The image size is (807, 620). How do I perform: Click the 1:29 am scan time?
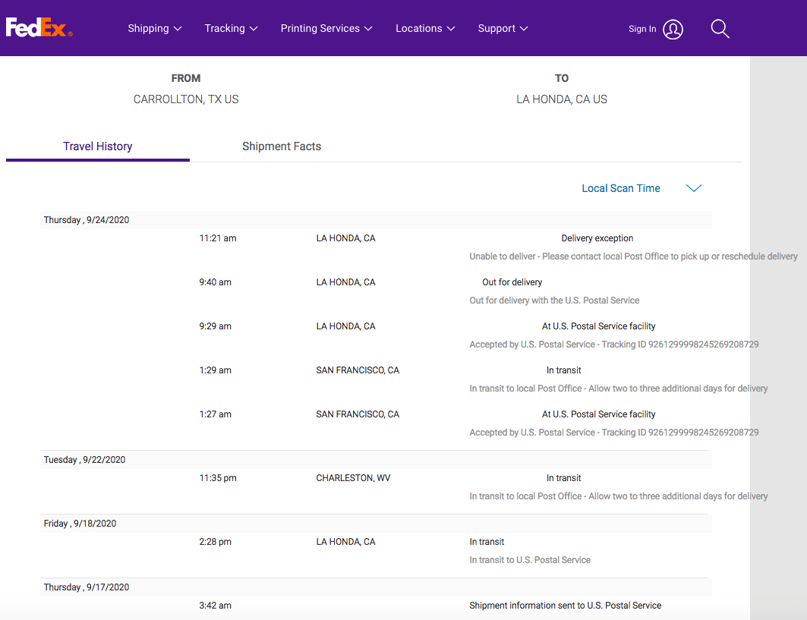click(x=215, y=370)
